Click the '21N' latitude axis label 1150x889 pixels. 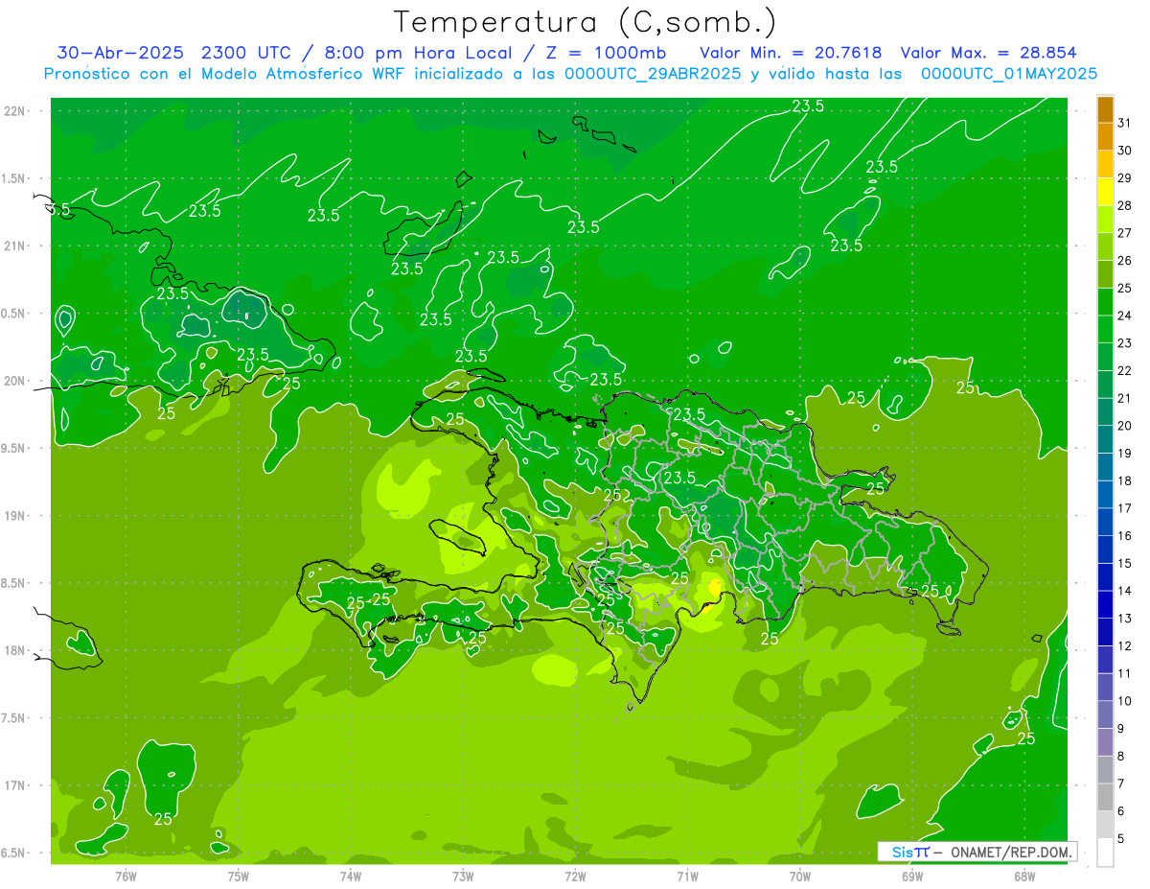tap(15, 246)
